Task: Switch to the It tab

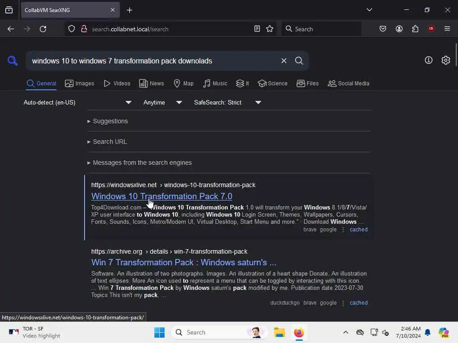Action: tap(242, 84)
